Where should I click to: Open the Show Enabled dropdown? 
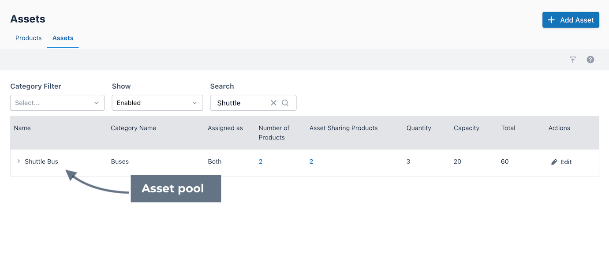[x=157, y=103]
